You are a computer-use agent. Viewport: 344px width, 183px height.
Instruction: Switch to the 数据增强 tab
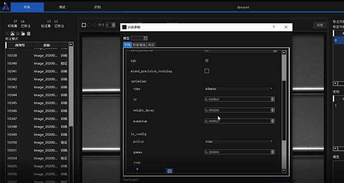[139, 45]
